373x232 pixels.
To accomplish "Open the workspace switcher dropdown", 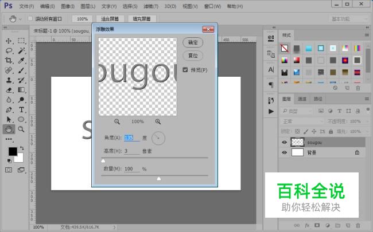I will click(x=349, y=19).
